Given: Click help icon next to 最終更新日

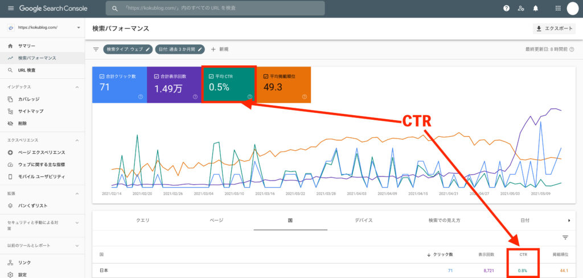Looking at the screenshot, I should [572, 49].
